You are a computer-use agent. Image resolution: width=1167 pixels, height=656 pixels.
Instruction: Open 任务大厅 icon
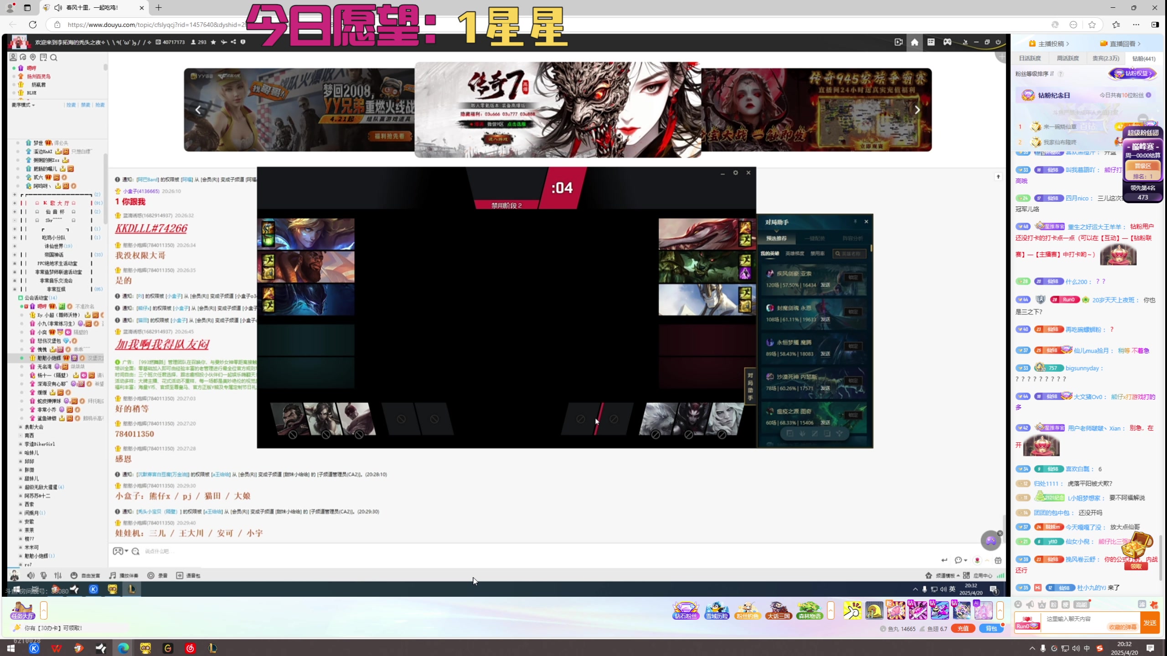(22, 610)
